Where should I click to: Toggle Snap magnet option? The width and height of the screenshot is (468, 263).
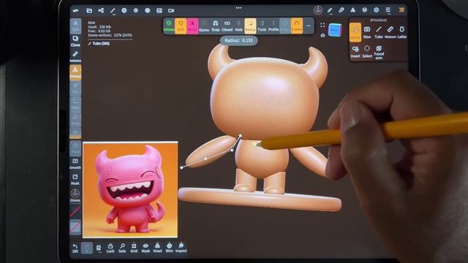pyautogui.click(x=216, y=26)
